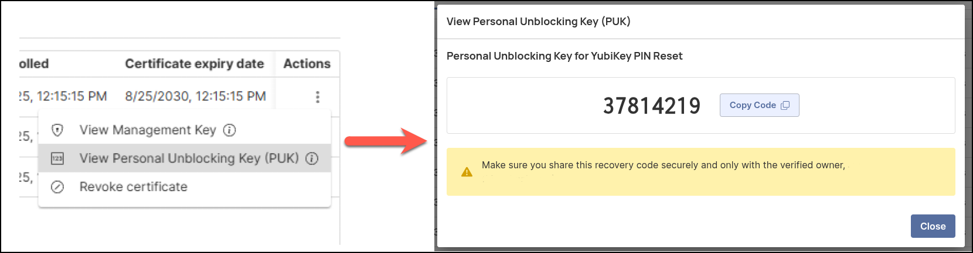973x253 pixels.
Task: Click the yellow warning triangle icon
Action: [467, 172]
